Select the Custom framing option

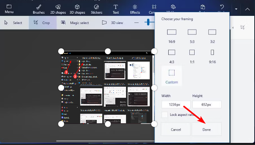(172, 76)
